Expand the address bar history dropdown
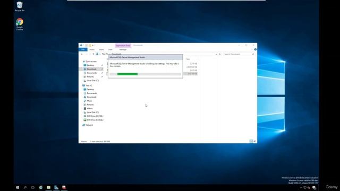Viewport: 340px width, 191px height. pos(216,54)
